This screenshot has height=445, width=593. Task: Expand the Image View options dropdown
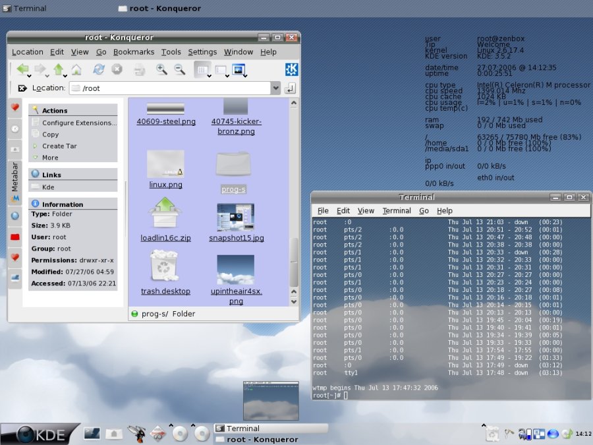246,76
